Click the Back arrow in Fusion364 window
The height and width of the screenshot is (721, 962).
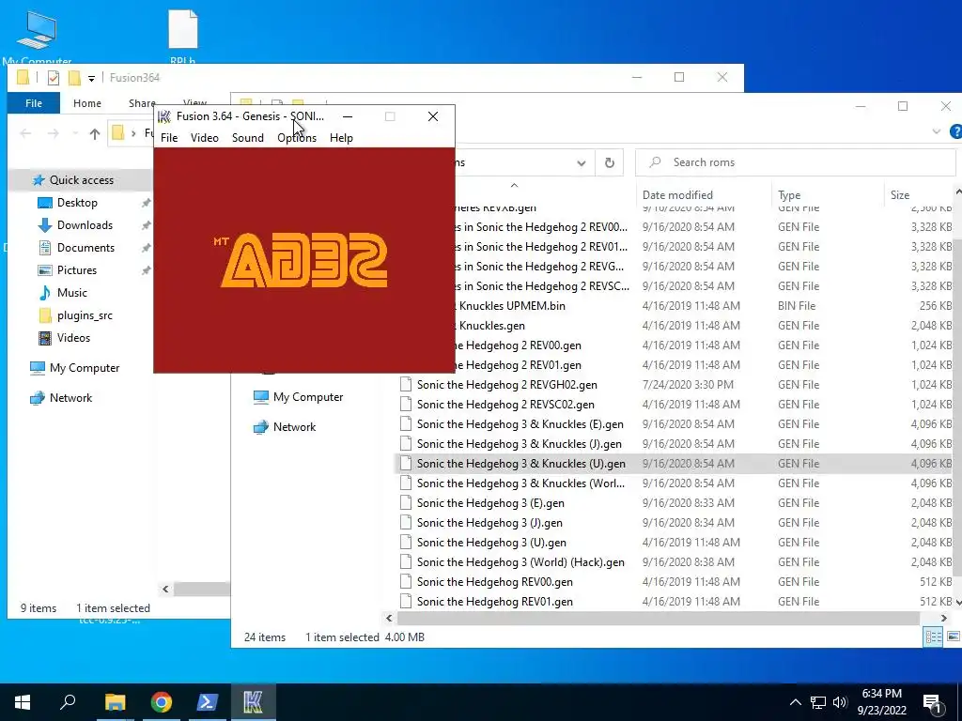(25, 133)
